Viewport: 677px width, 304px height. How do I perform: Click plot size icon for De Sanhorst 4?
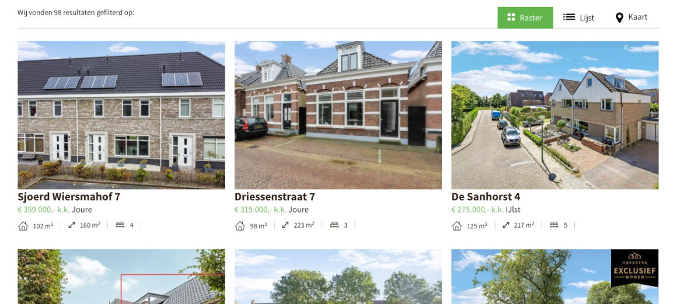505,225
